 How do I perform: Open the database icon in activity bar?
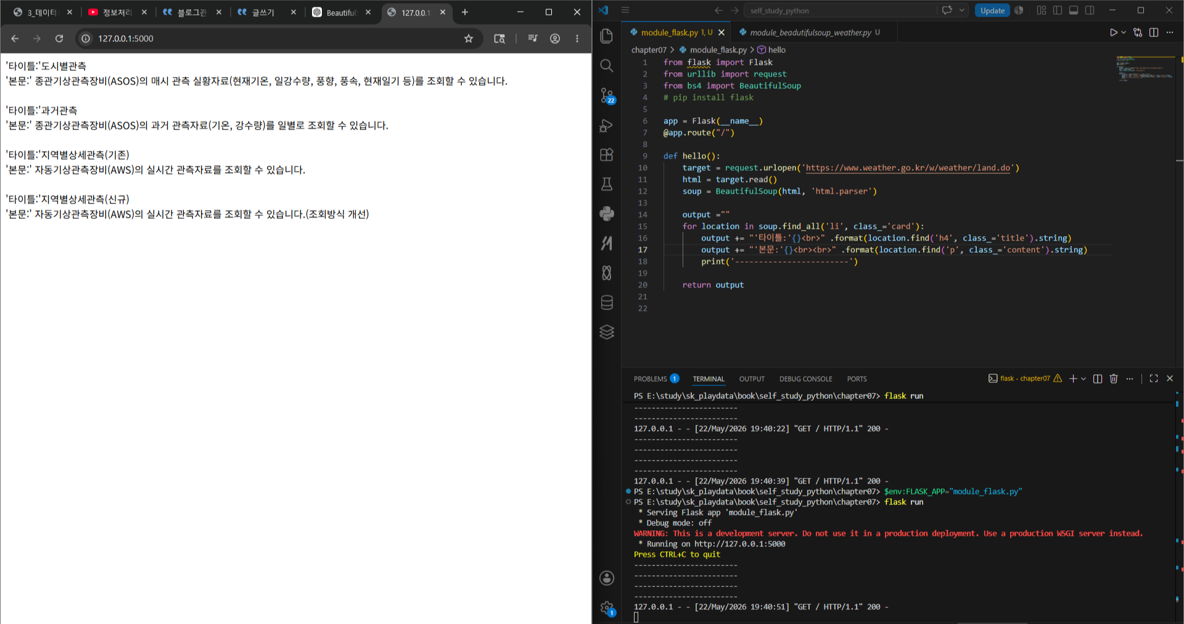pos(607,302)
